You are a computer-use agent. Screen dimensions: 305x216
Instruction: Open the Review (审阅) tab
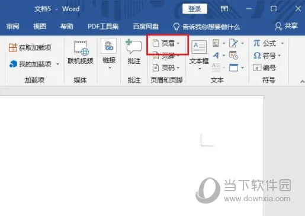12,27
